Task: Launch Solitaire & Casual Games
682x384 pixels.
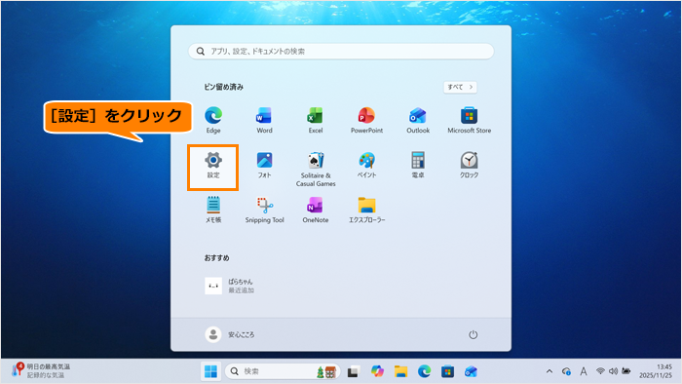Action: 316,170
